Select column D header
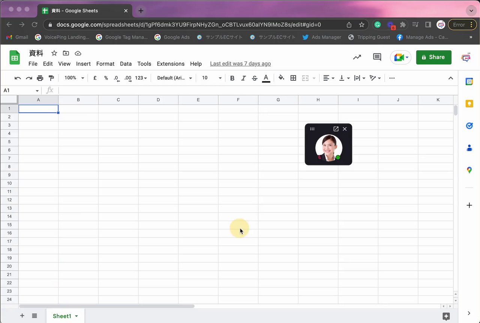480x323 pixels. tap(158, 100)
